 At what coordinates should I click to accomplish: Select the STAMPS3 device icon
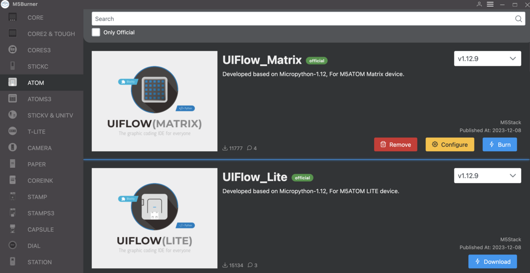(x=13, y=213)
